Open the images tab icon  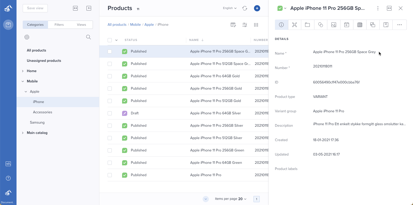pyautogui.click(x=334, y=25)
